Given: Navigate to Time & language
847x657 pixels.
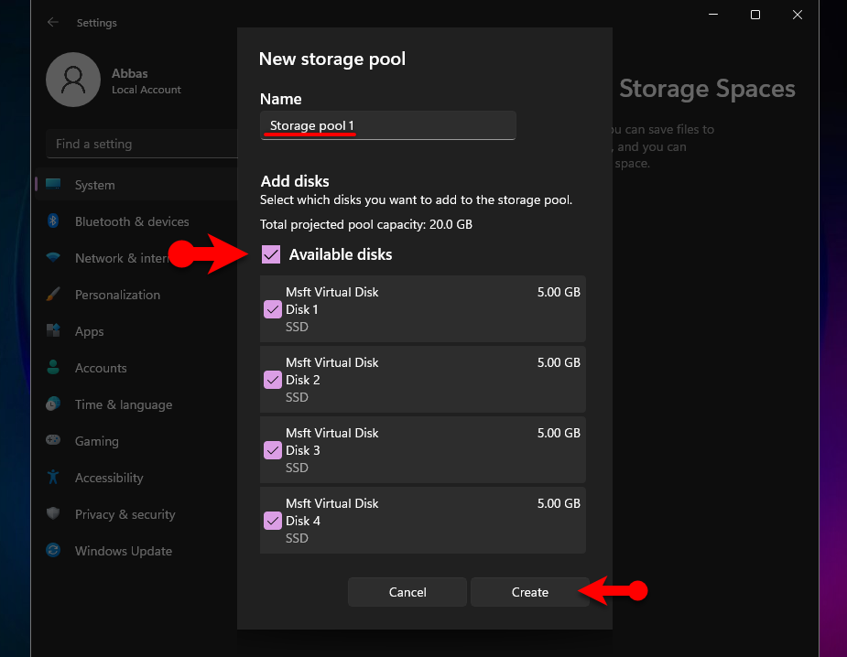Looking at the screenshot, I should tap(136, 404).
